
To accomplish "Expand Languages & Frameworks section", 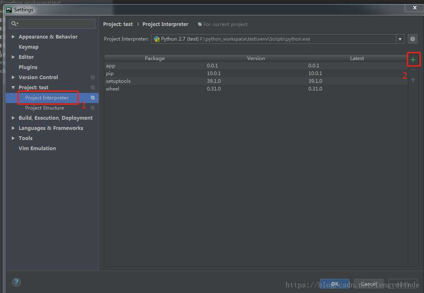I will click(13, 128).
